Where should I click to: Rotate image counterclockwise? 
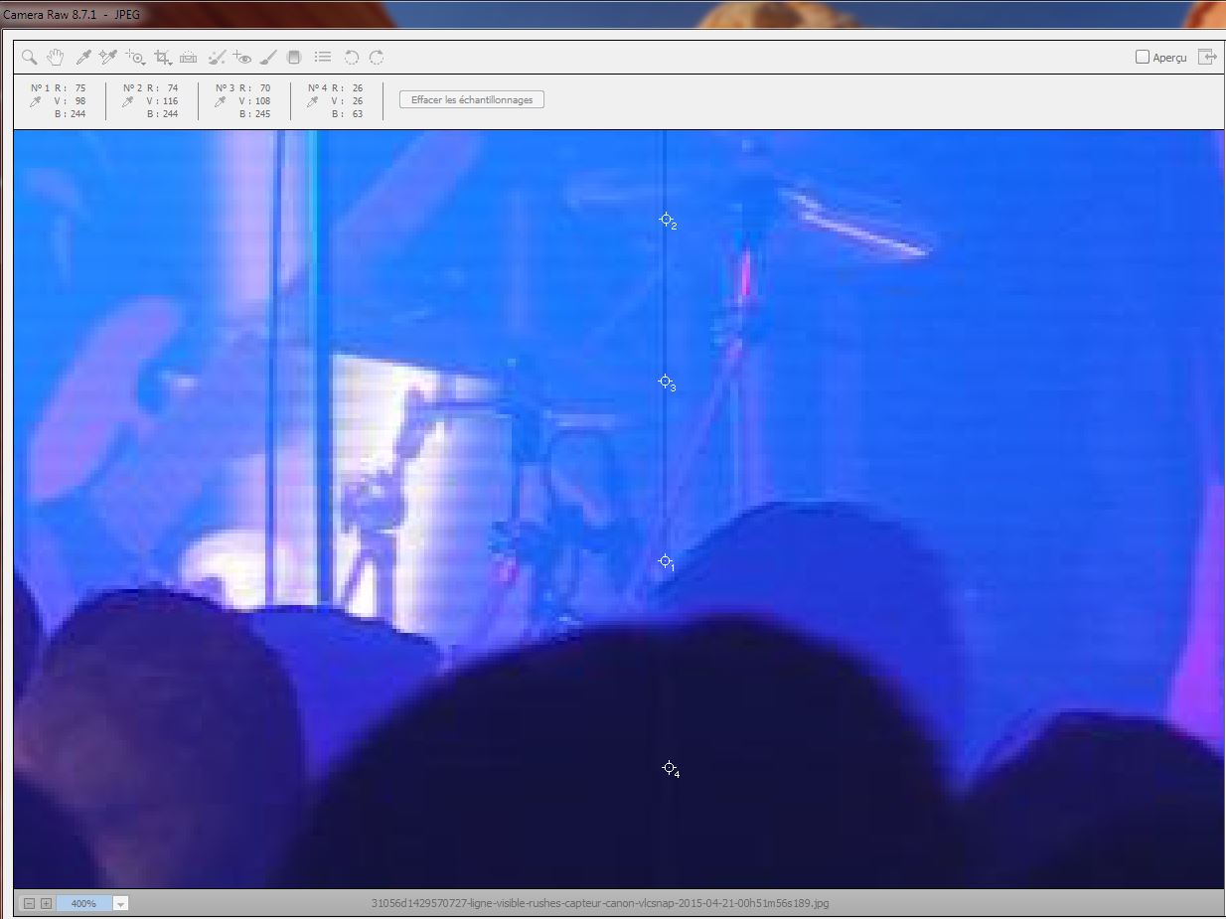351,58
